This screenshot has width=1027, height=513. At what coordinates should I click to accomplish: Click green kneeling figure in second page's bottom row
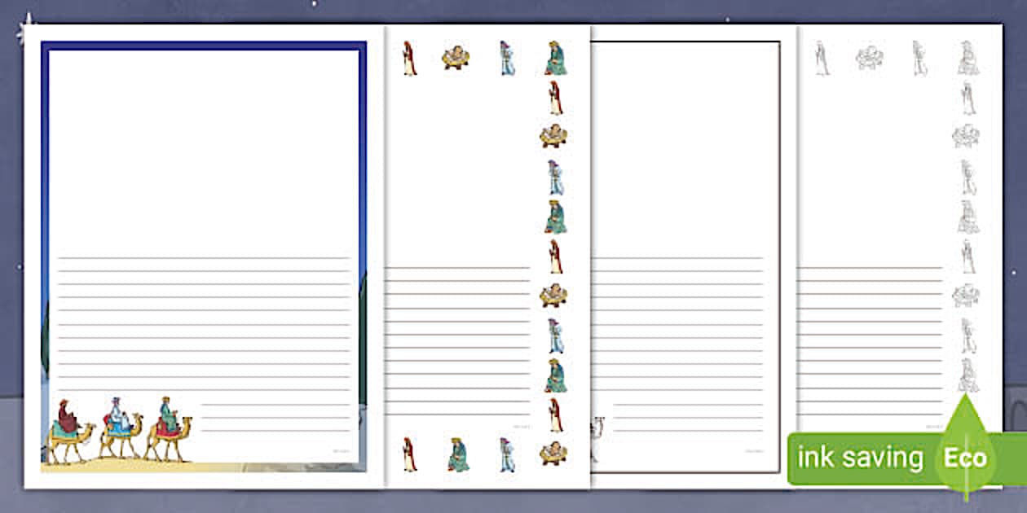458,454
